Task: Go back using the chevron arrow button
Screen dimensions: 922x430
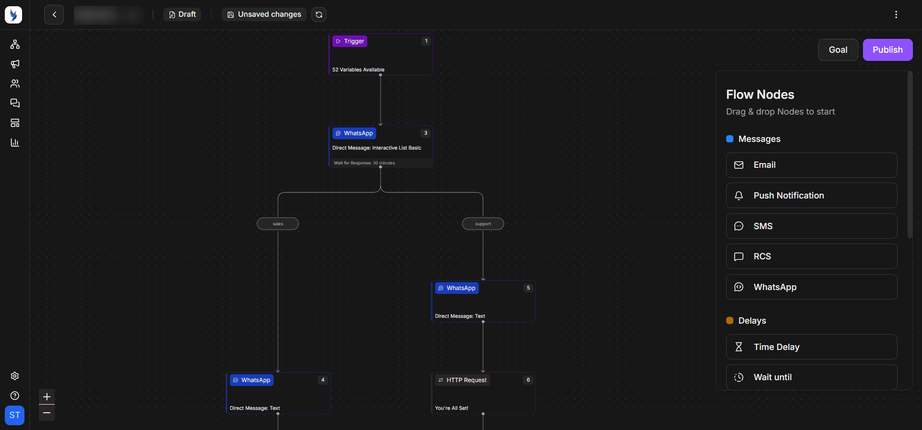Action: coord(54,14)
